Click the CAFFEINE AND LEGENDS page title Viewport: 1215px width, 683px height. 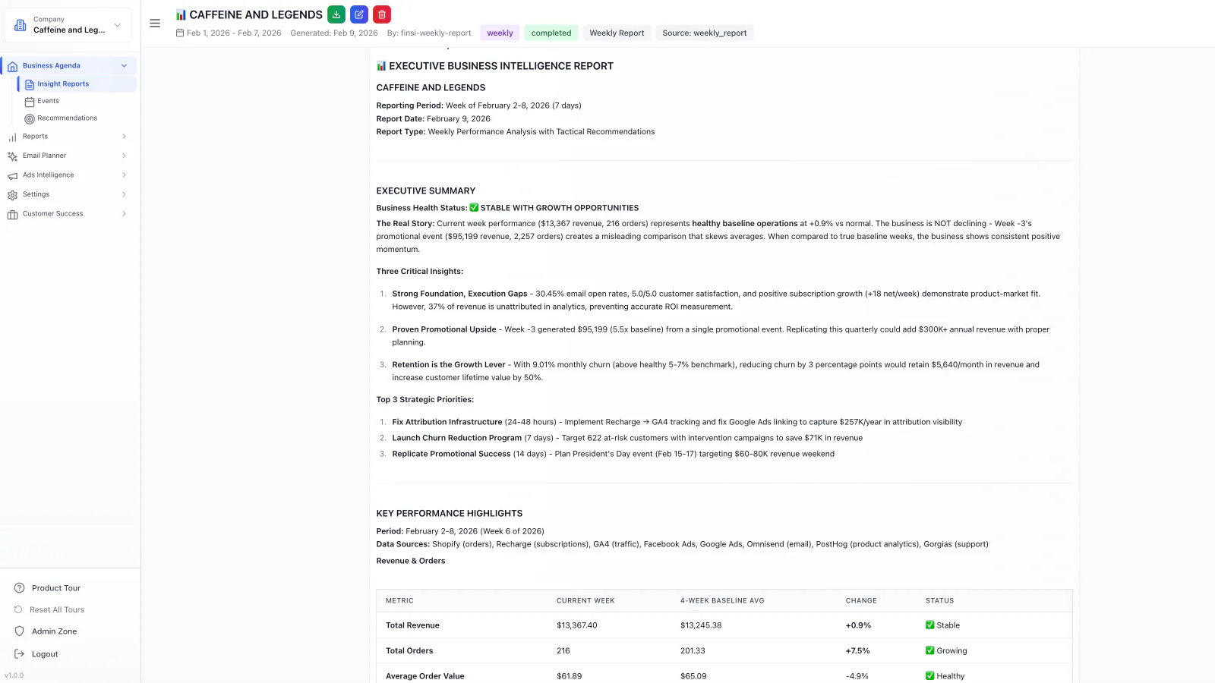click(256, 14)
